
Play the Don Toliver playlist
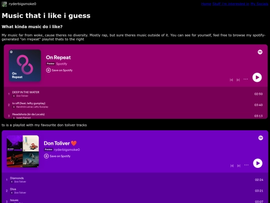point(258,163)
